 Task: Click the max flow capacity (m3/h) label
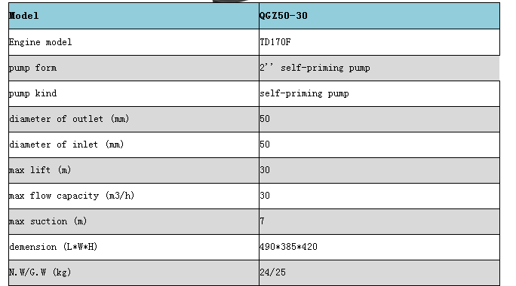(72, 196)
